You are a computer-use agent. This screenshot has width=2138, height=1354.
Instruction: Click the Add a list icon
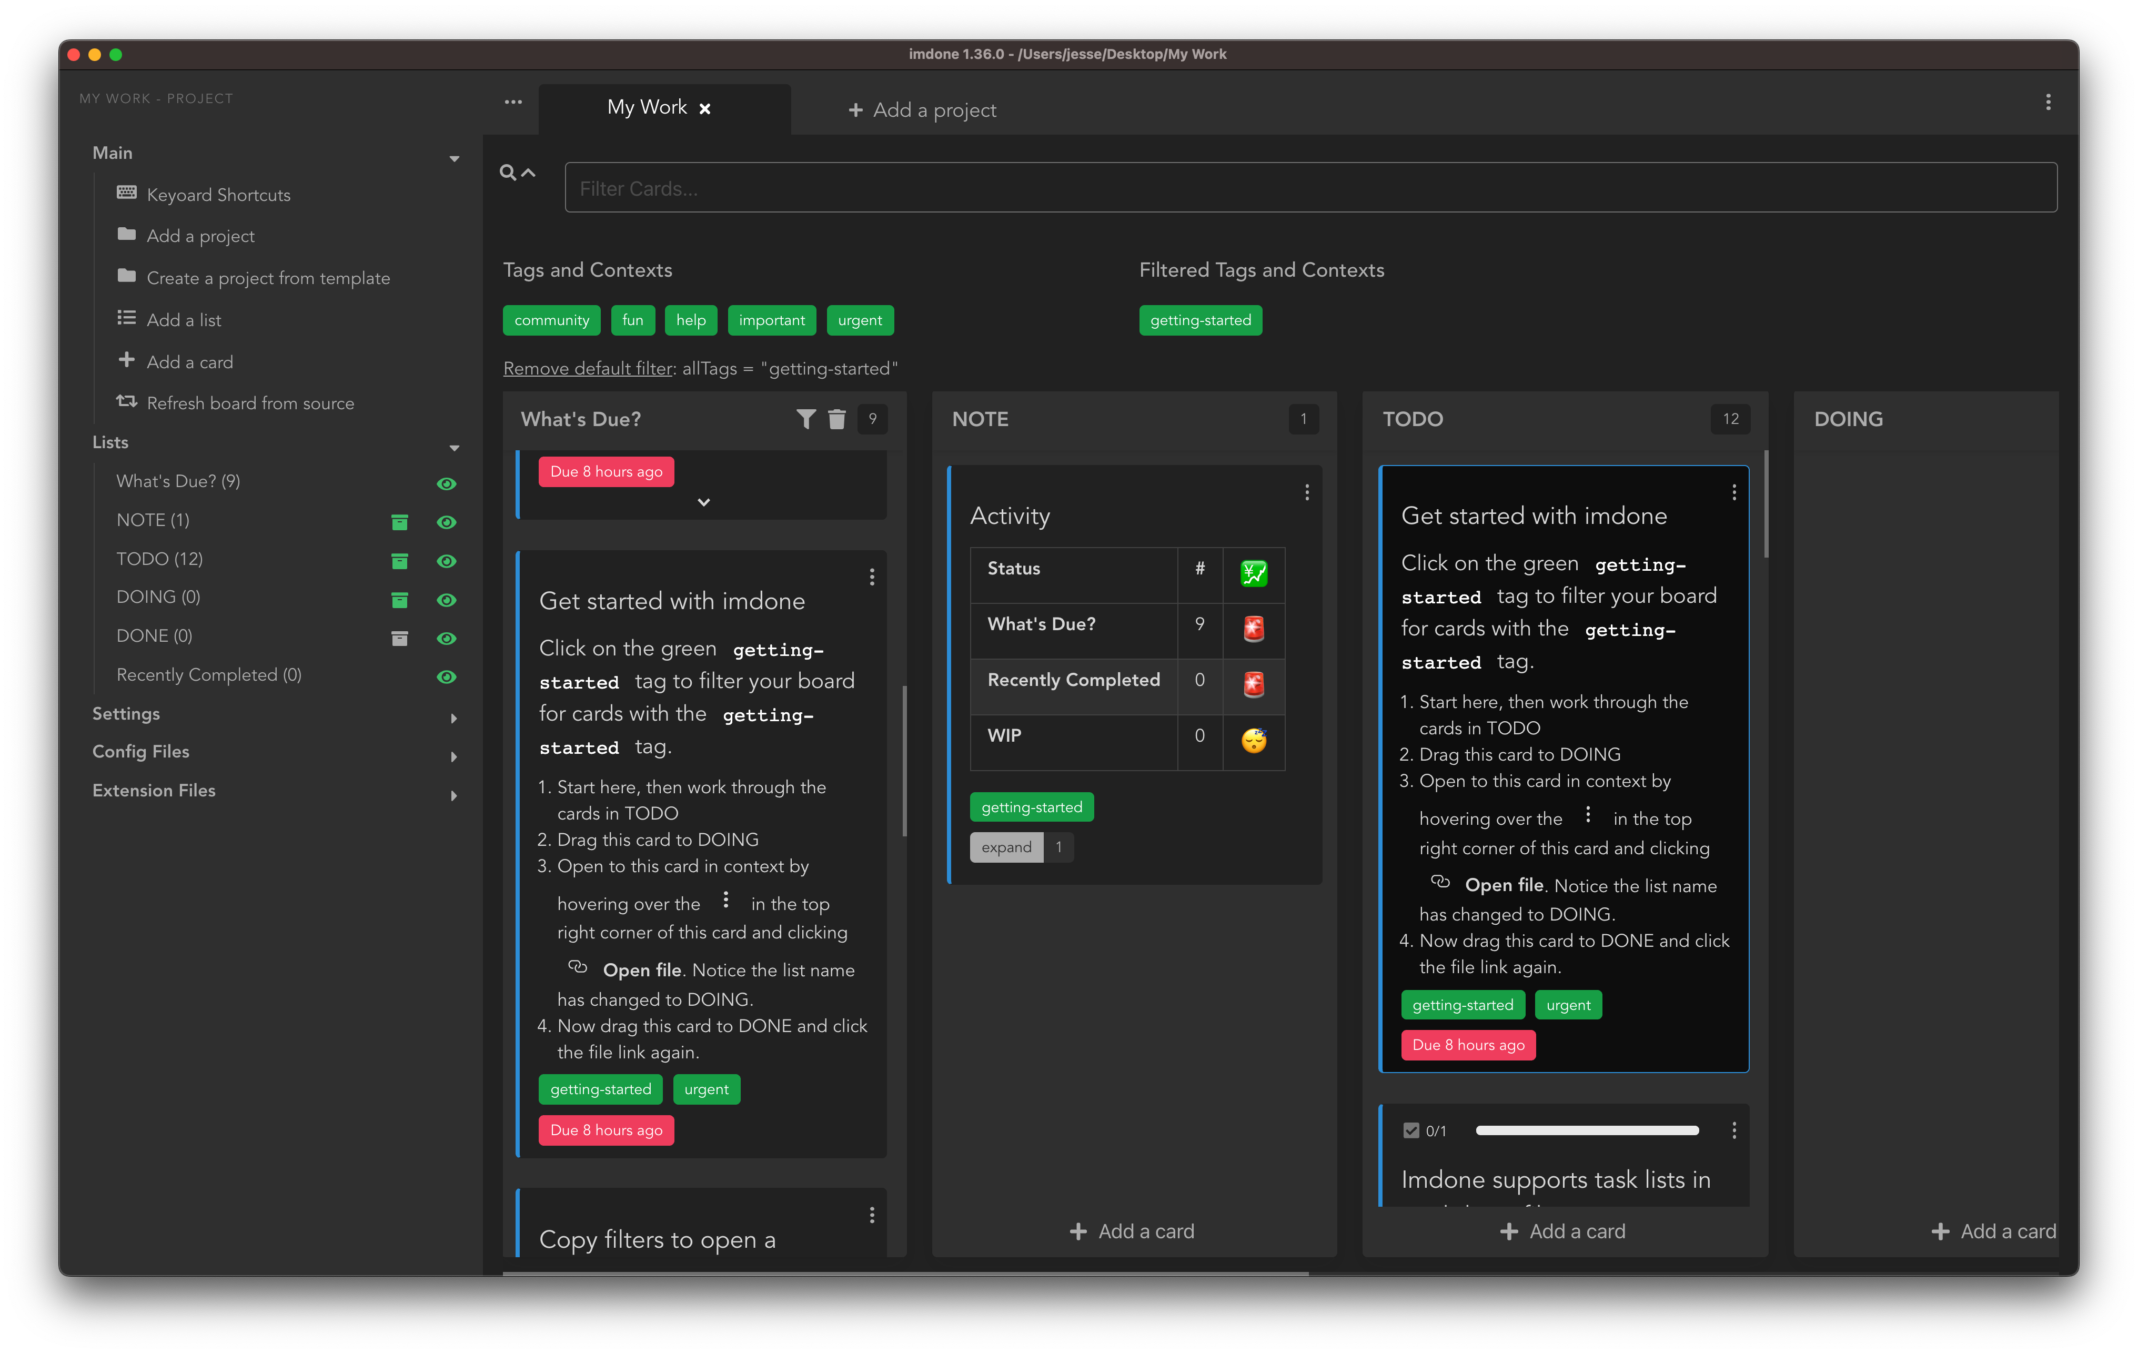tap(126, 318)
